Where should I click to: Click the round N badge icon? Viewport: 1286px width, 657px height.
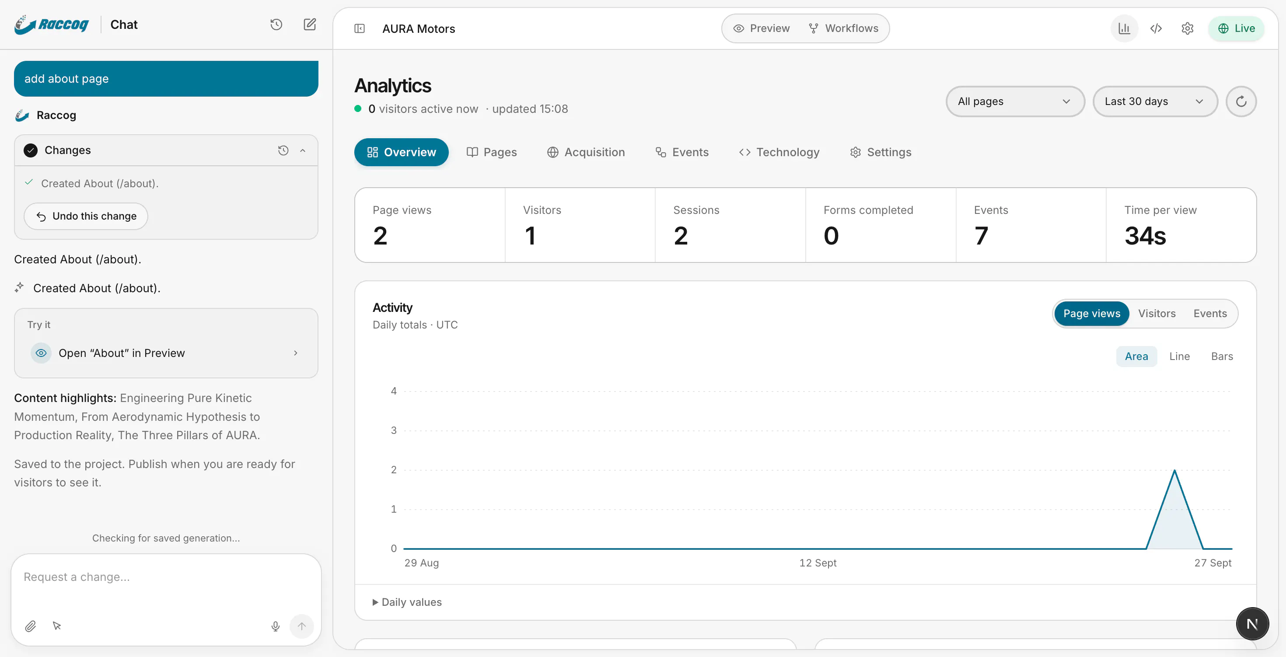point(1252,624)
